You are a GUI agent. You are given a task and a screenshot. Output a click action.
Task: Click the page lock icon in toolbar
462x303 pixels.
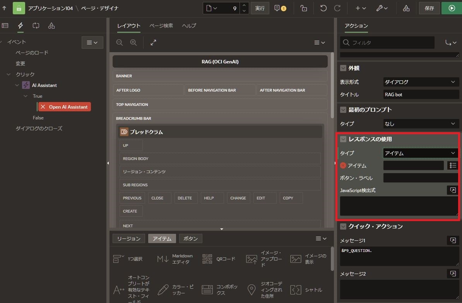(x=303, y=8)
